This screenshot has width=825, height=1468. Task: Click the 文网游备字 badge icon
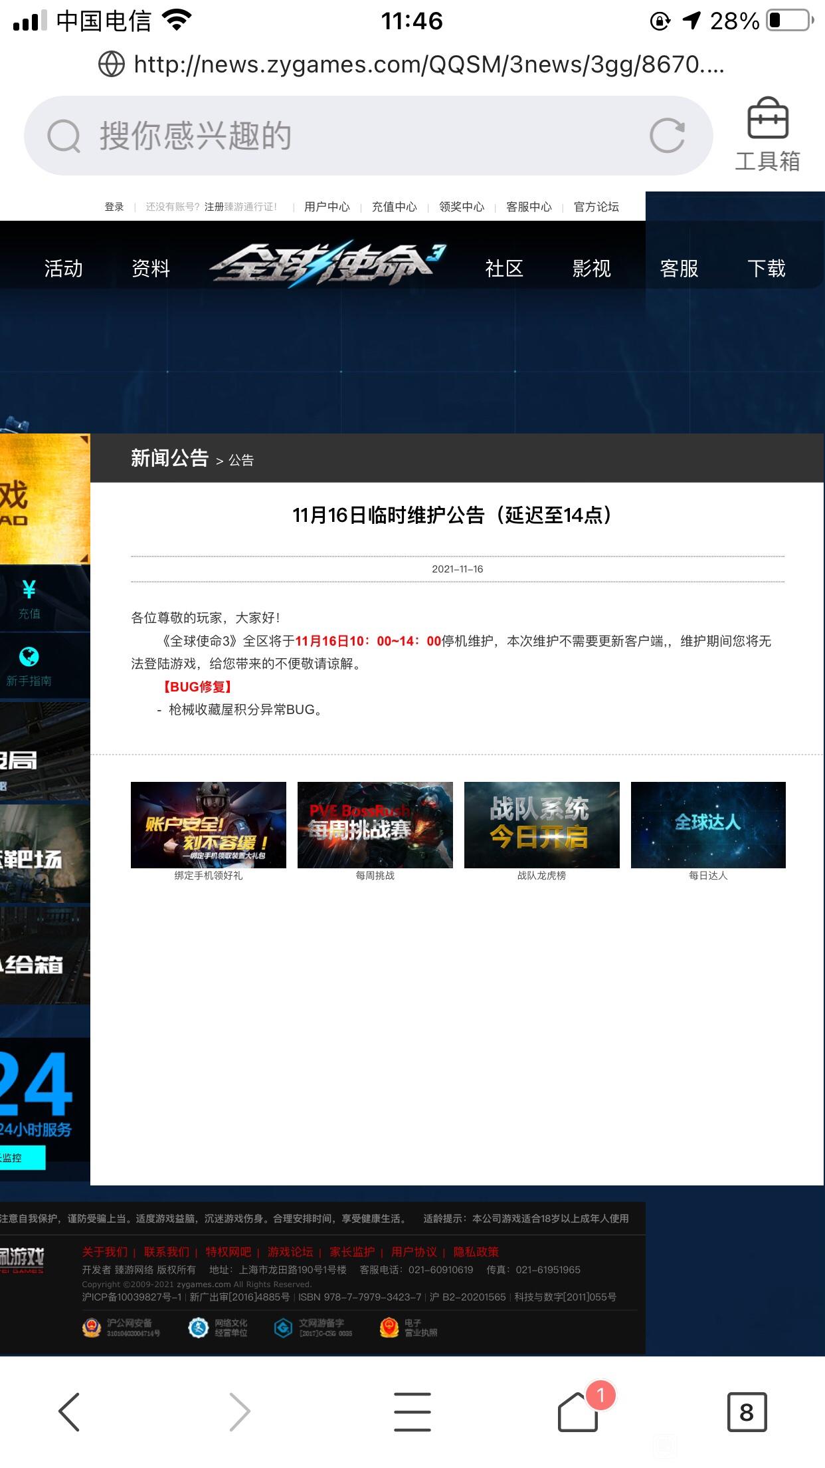coord(284,1328)
